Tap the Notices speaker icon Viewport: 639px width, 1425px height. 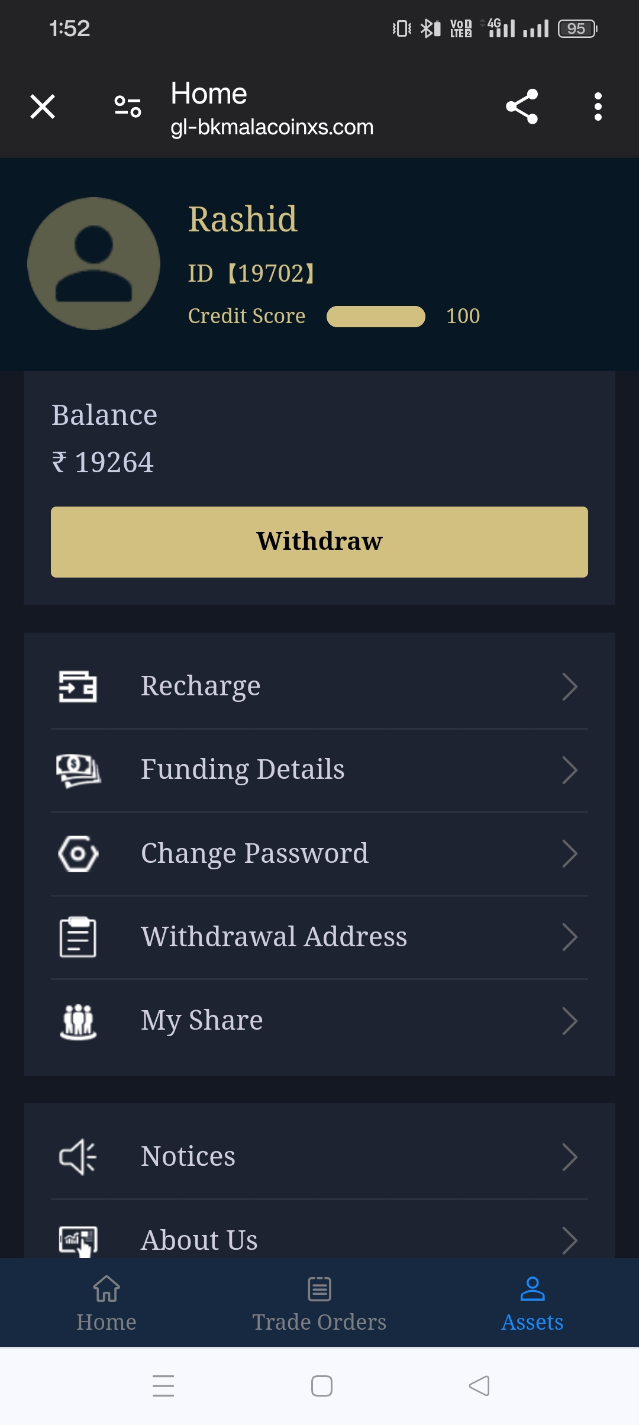click(78, 1156)
